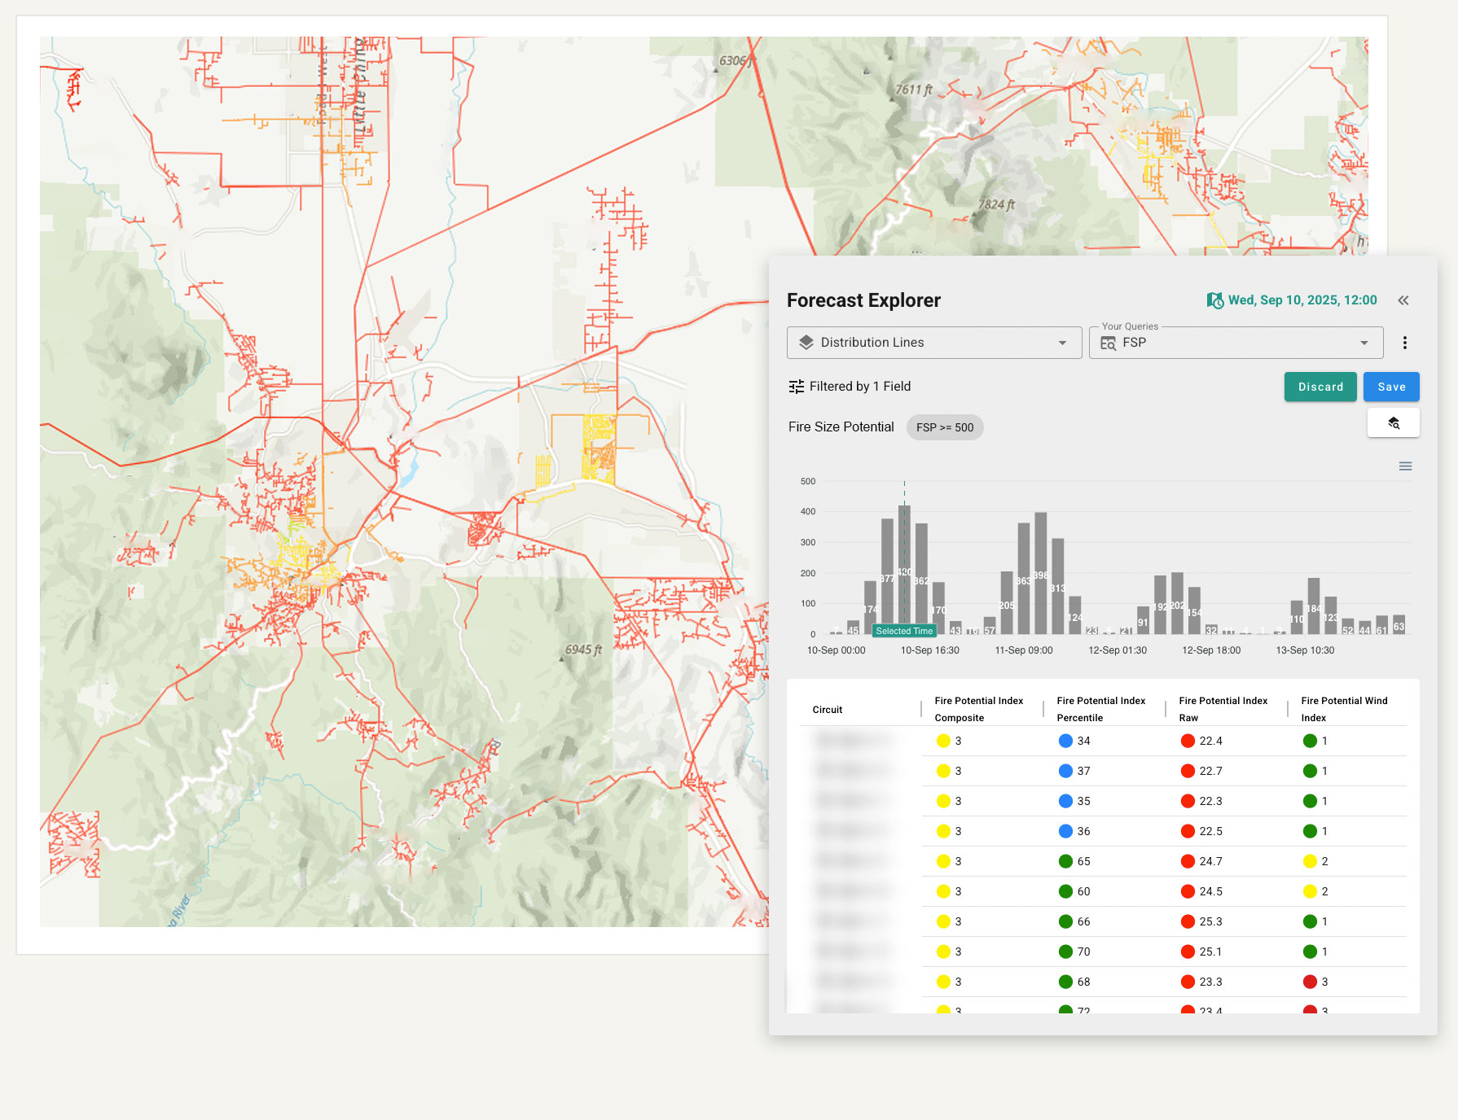Open the three-dot more options menu
The width and height of the screenshot is (1458, 1120).
(1404, 343)
